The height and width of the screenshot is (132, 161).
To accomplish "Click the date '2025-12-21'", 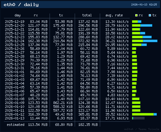I will 14,29.
